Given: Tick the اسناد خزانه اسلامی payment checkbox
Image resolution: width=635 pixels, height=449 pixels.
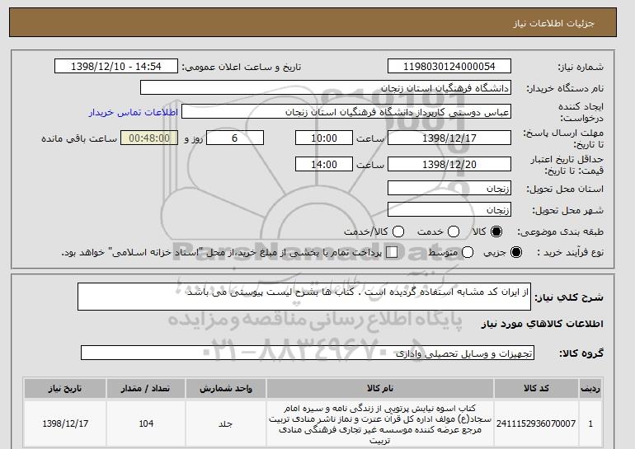Looking at the screenshot, I should pos(392,252).
